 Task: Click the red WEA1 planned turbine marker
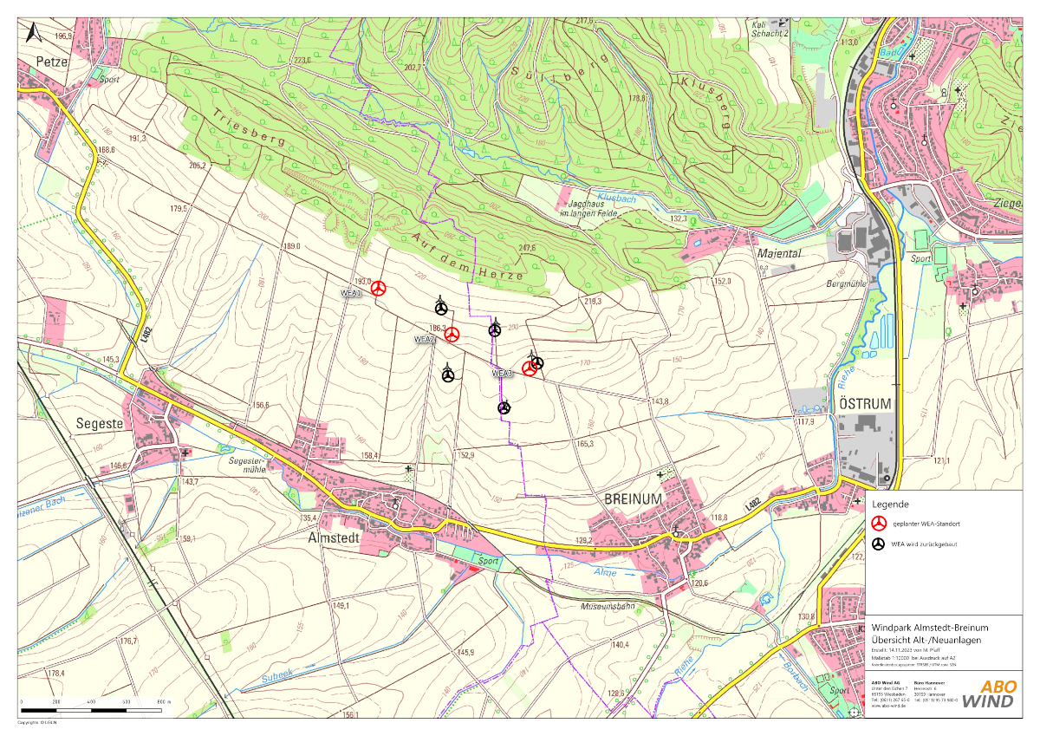click(x=379, y=288)
